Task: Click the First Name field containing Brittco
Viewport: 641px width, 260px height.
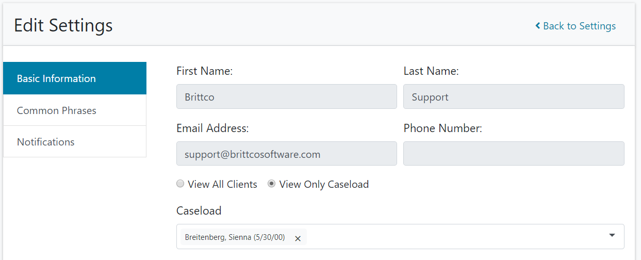Action: coord(286,97)
